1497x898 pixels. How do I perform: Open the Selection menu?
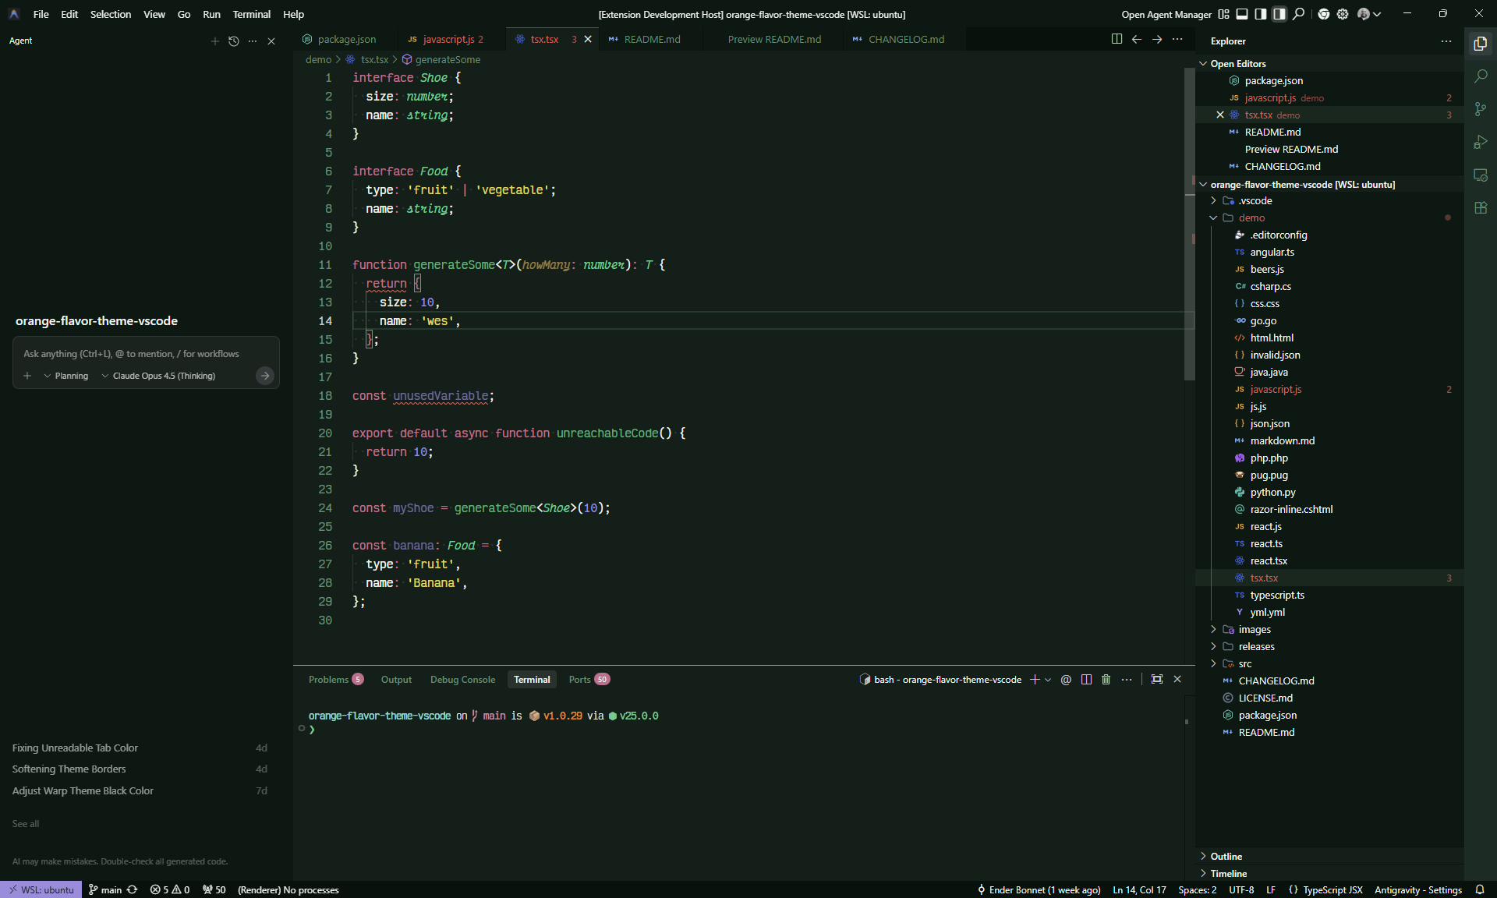[111, 14]
